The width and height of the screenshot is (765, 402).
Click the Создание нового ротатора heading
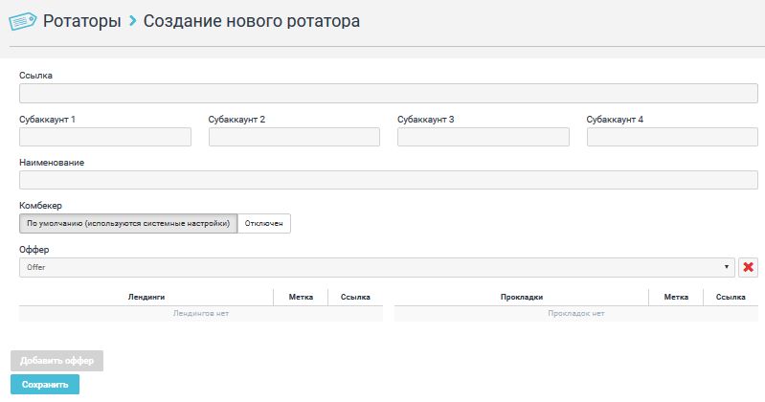pyautogui.click(x=252, y=21)
